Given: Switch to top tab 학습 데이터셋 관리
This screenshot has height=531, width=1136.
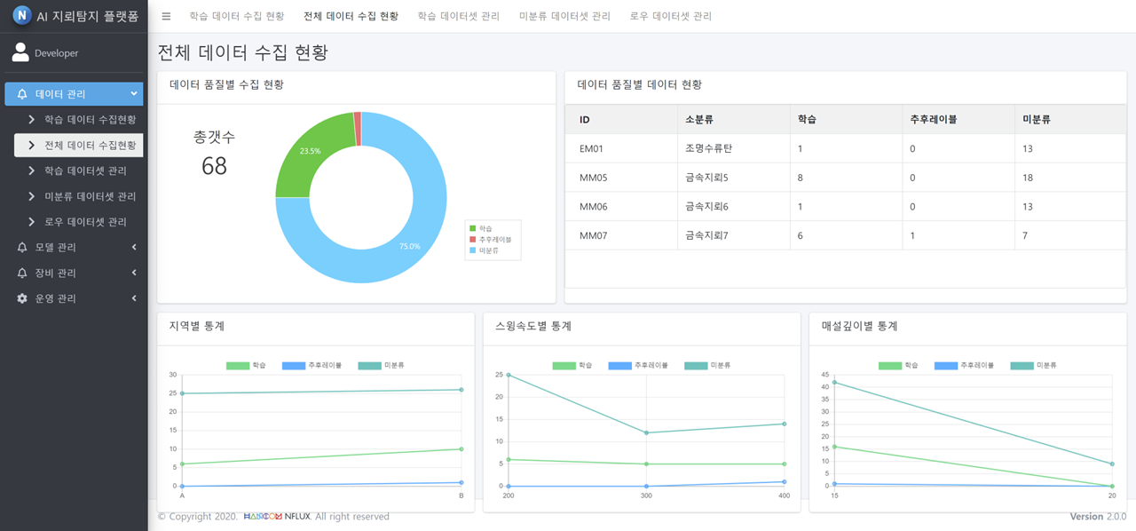Looking at the screenshot, I should coord(459,16).
